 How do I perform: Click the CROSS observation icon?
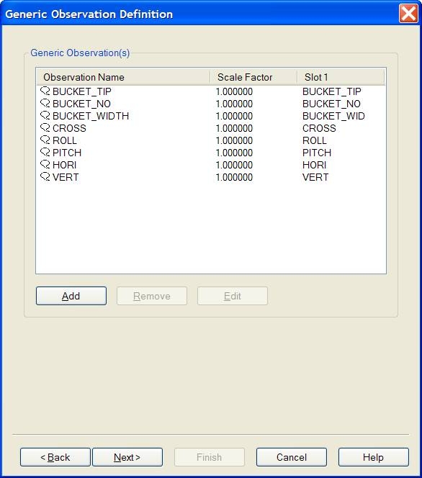(x=45, y=127)
